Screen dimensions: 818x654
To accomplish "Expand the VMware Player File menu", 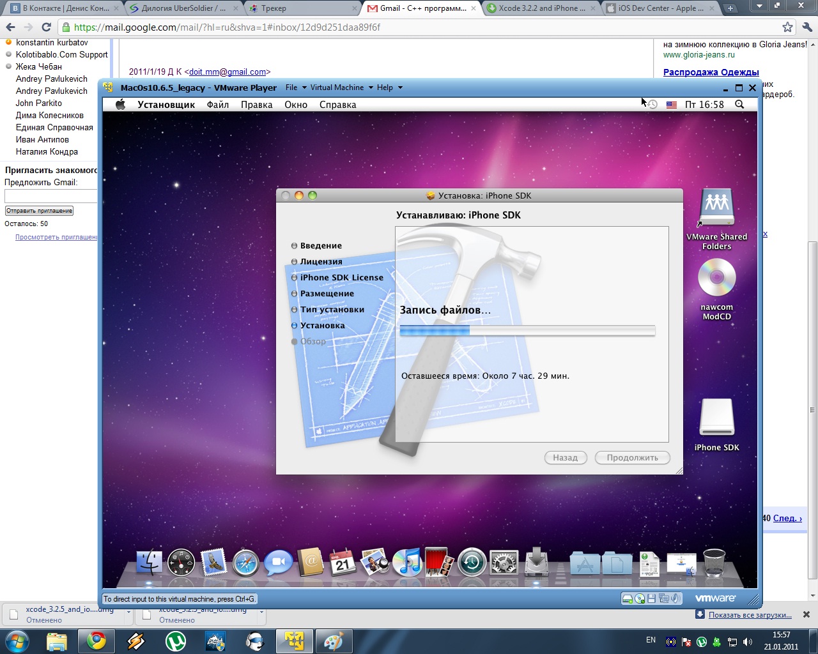I will (x=296, y=87).
